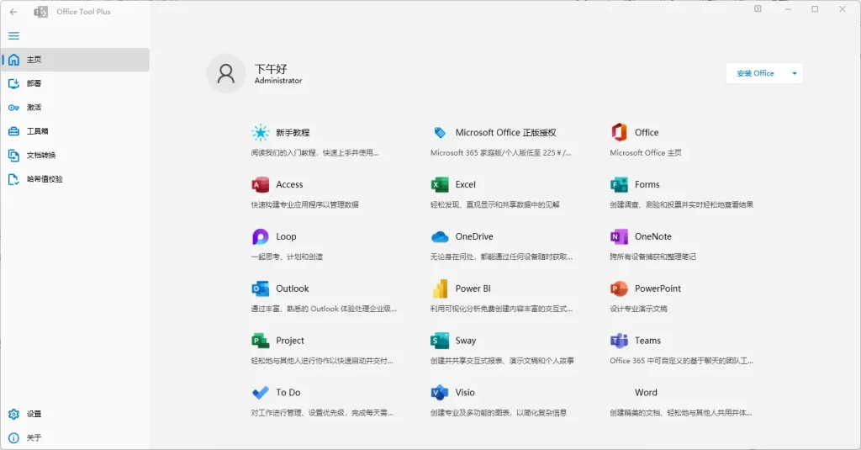Click text "Microsoft Office 主页"

(646, 153)
